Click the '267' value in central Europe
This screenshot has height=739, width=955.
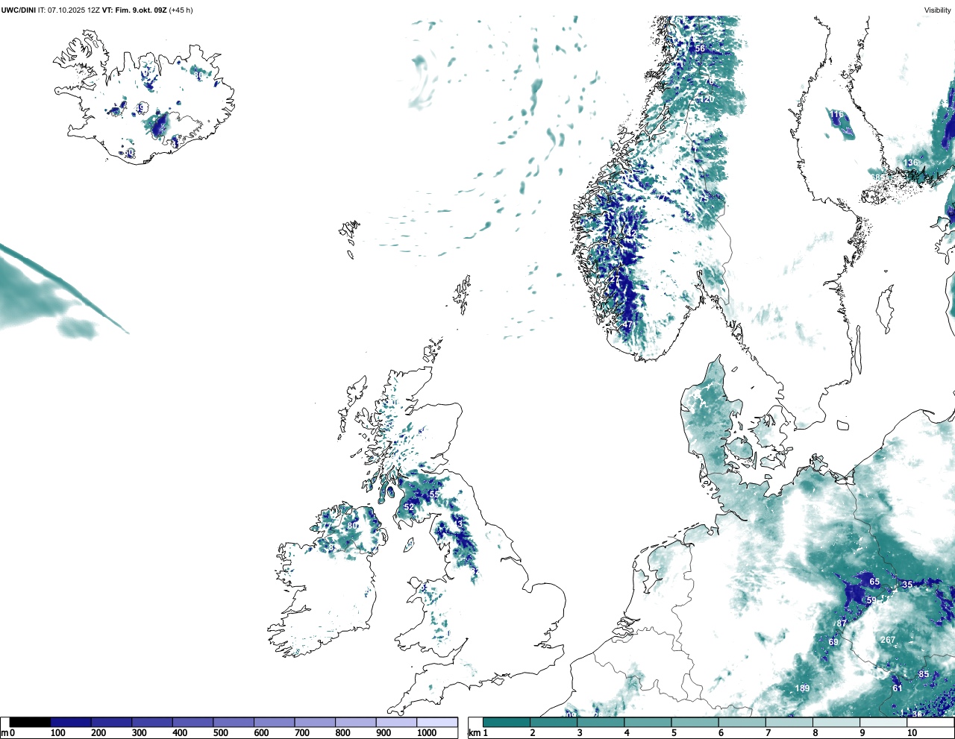pos(888,640)
